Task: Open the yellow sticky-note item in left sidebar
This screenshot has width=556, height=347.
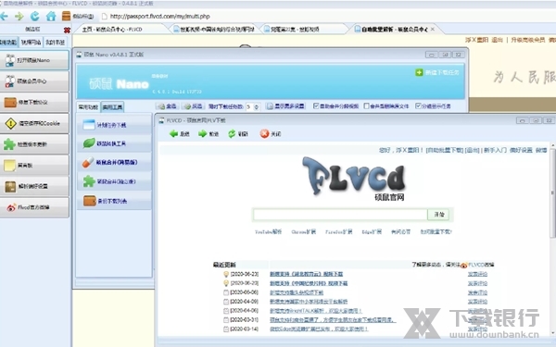Action: pyautogui.click(x=34, y=165)
